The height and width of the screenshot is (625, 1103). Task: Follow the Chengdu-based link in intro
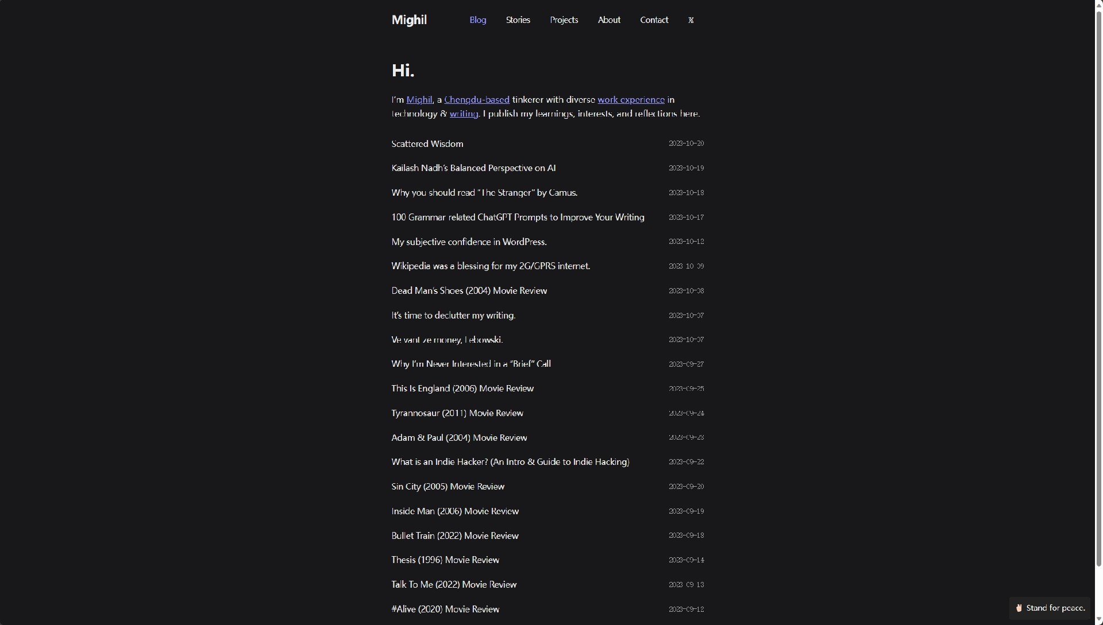476,100
